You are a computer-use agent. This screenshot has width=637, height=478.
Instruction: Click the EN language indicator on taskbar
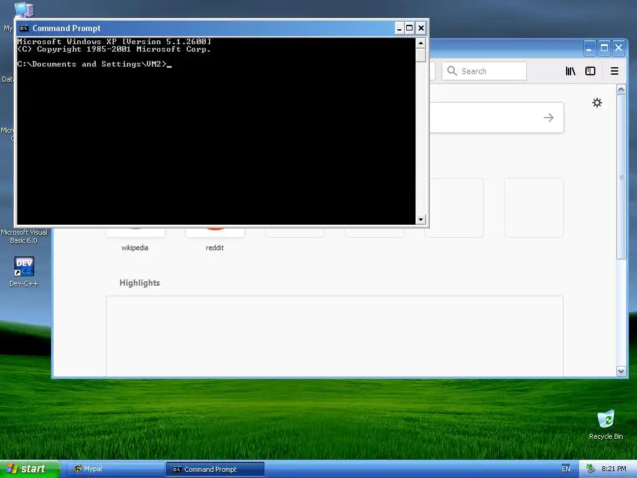point(566,469)
